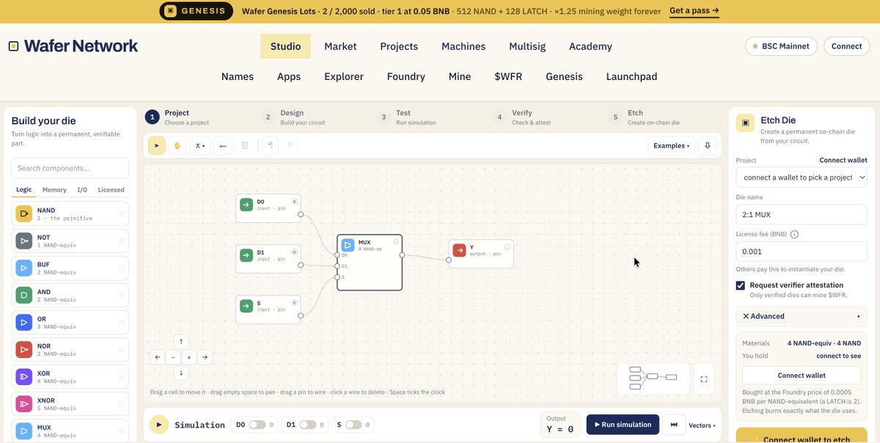Pan the canvas down with the arrow button
The width and height of the screenshot is (880, 443).
tap(181, 373)
